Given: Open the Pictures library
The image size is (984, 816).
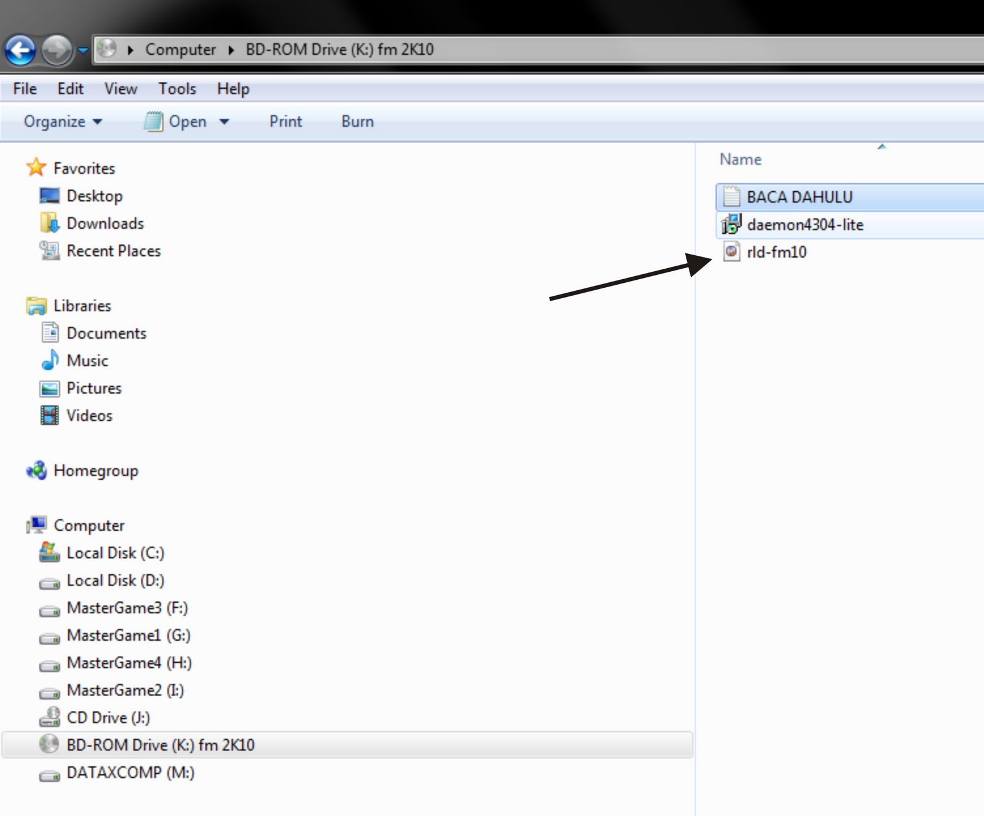Looking at the screenshot, I should pyautogui.click(x=94, y=388).
